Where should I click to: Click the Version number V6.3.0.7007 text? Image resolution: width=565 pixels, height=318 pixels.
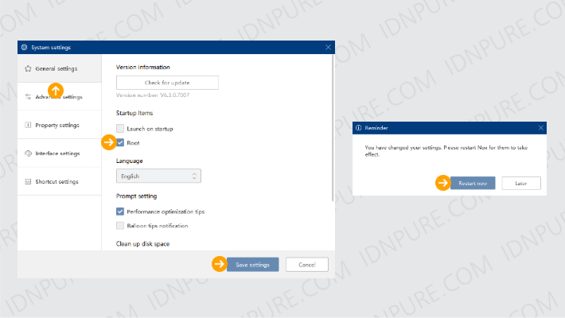(x=153, y=95)
